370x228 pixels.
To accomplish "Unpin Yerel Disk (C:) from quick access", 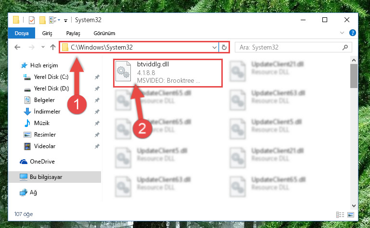I will [x=97, y=77].
